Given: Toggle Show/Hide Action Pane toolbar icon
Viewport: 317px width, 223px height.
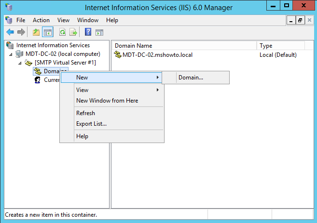Looking at the screenshot, I should click(x=99, y=32).
